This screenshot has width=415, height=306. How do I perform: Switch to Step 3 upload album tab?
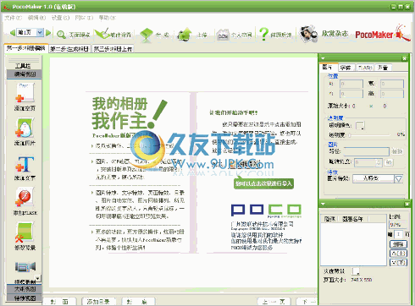113,49
